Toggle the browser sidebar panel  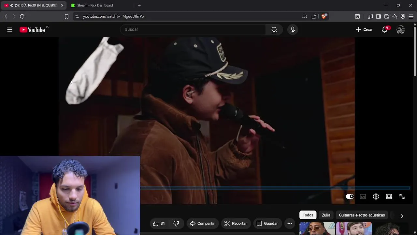[x=378, y=16]
